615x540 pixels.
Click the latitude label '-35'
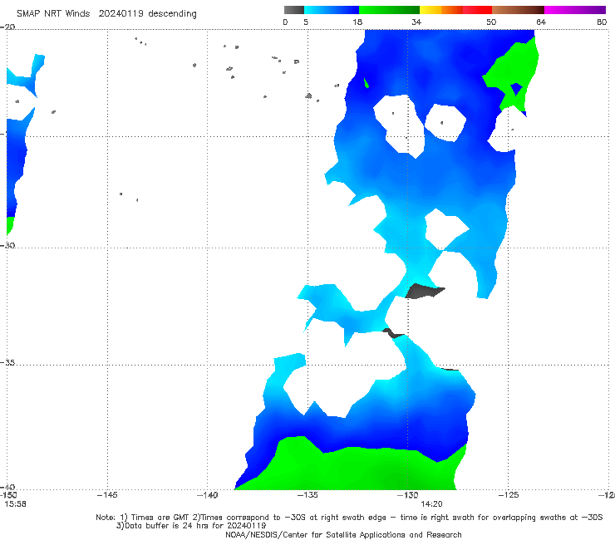tap(7, 362)
